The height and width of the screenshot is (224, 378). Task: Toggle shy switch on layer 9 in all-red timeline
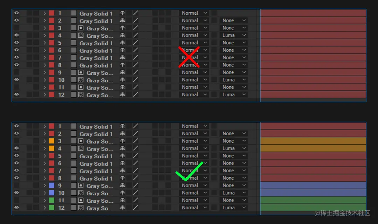coord(122,72)
